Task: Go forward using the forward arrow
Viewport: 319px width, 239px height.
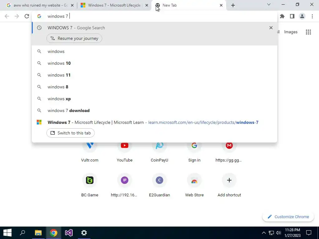Action: [17, 16]
